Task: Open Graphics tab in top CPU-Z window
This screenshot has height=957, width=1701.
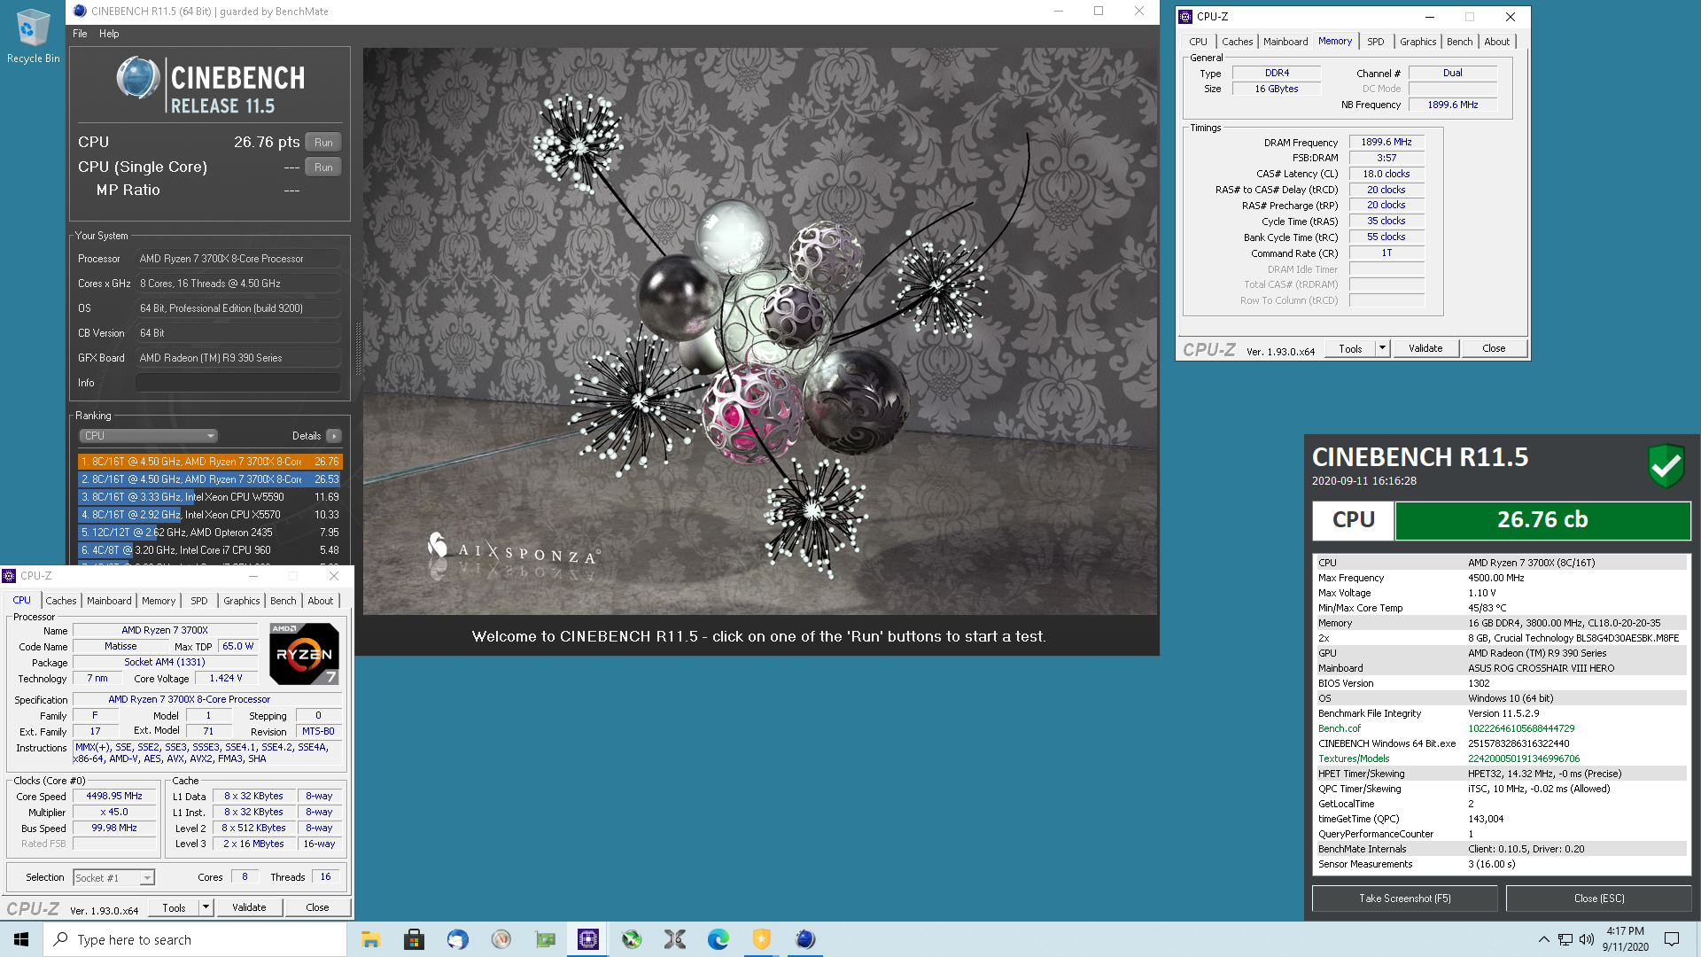Action: pyautogui.click(x=1417, y=42)
